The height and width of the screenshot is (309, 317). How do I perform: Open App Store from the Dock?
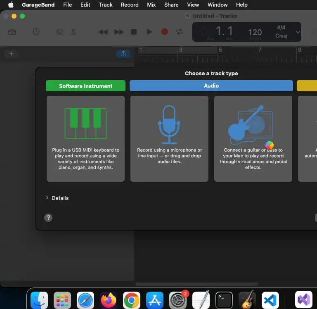(155, 300)
